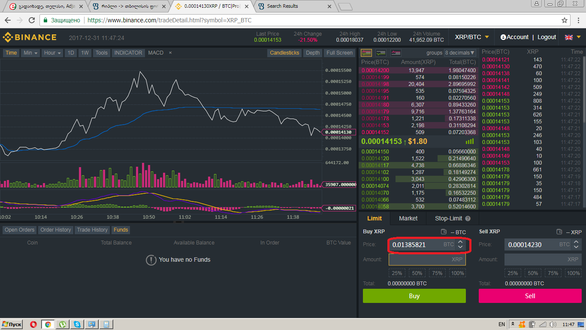Open Calculator from the taskbar
Screen dimensions: 586x330
tap(106, 324)
